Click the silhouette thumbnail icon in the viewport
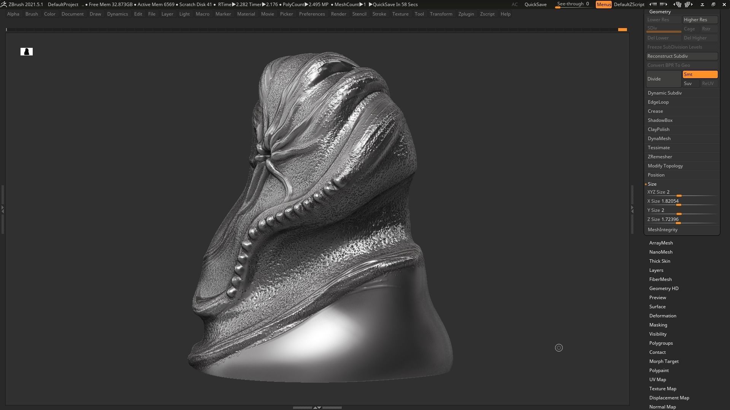 click(x=27, y=52)
